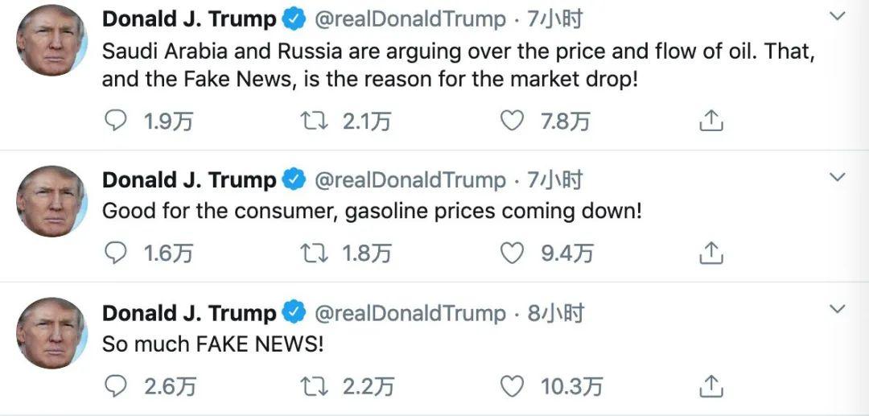Reply to the gasoline prices tweet
This screenshot has height=416, width=869.
(x=117, y=253)
